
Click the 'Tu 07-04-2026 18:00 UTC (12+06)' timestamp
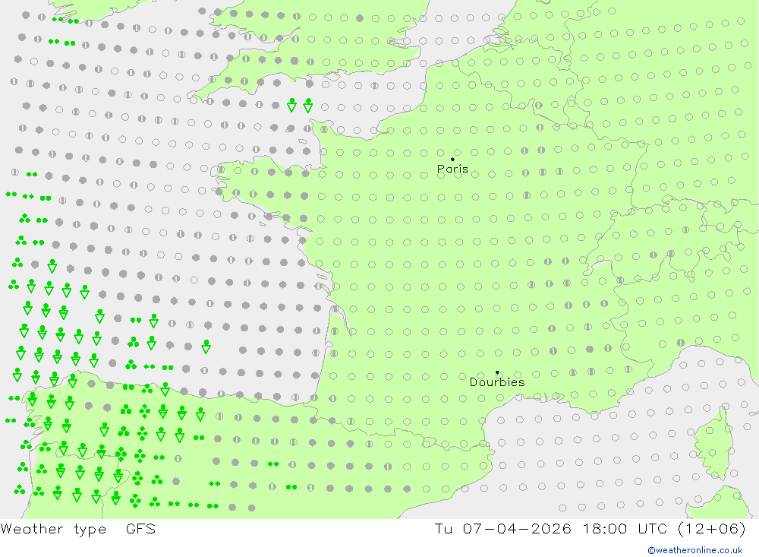[590, 528]
